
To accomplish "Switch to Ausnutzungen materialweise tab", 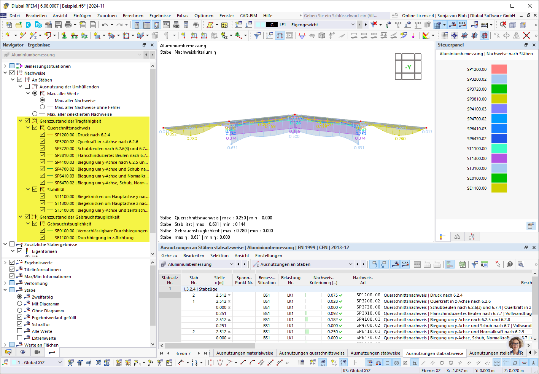I will pos(245,353).
